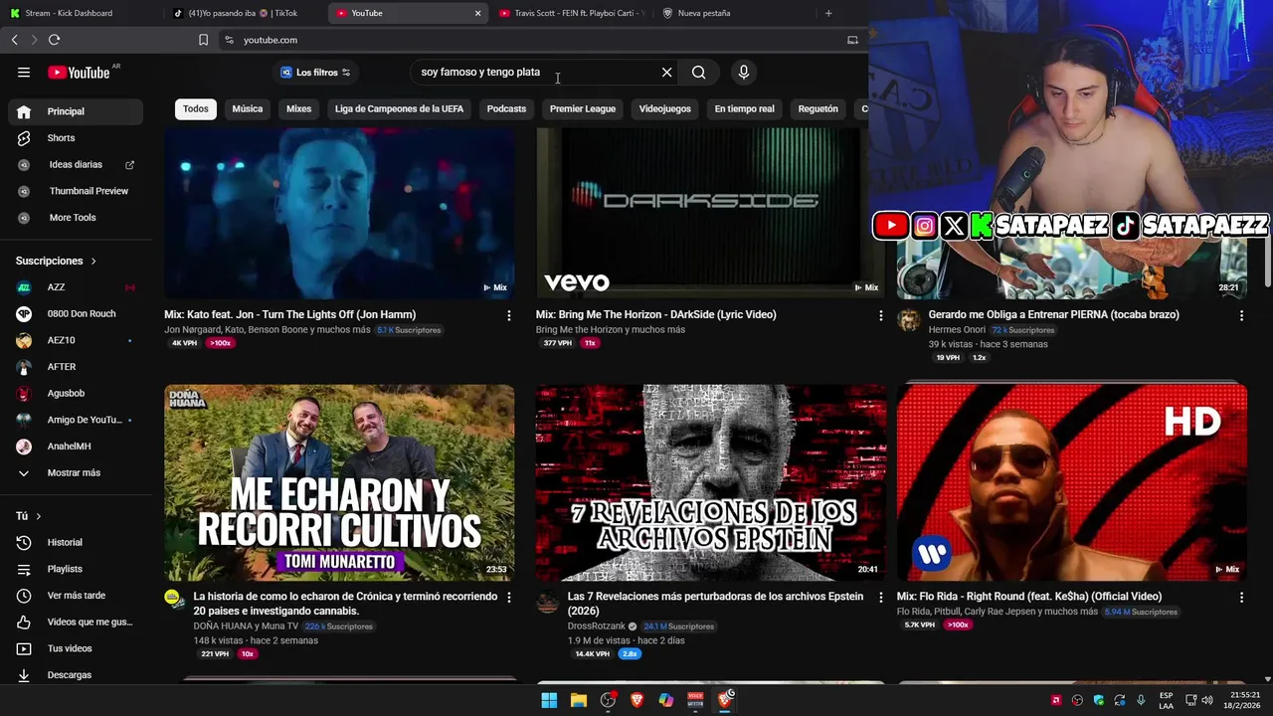Go back with the browser back arrow
This screenshot has width=1273, height=716.
click(14, 40)
